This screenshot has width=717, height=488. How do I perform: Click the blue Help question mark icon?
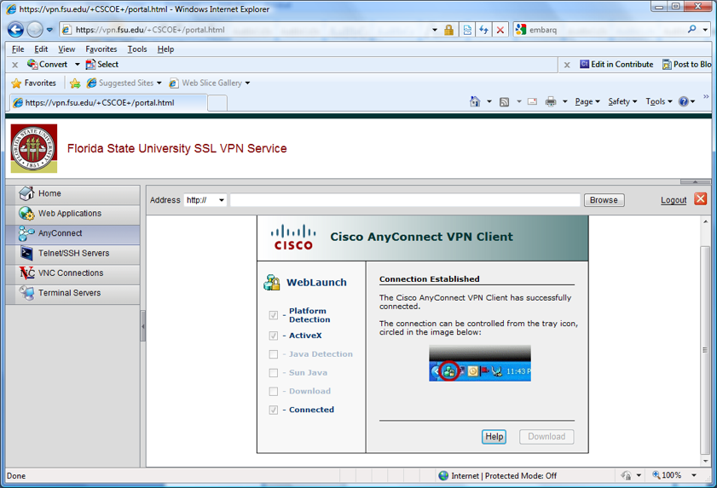point(683,101)
